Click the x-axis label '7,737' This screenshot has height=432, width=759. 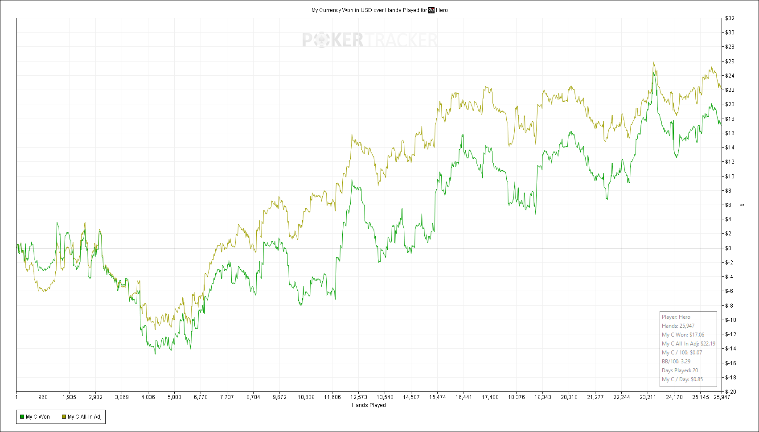pos(227,397)
